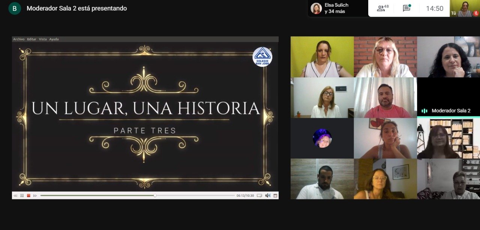The height and width of the screenshot is (230, 480).
Task: Open the Ayuda menu
Action: click(x=54, y=39)
